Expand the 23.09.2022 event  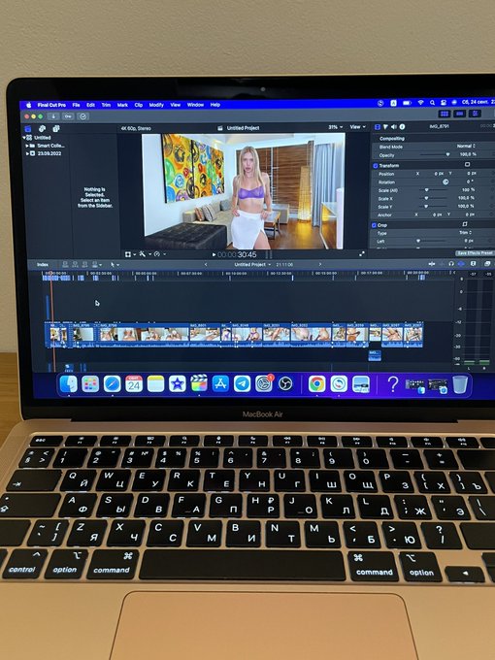[x=27, y=153]
